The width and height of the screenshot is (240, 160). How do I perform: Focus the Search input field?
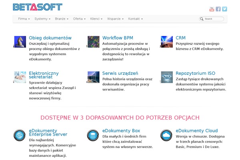pos(212,19)
